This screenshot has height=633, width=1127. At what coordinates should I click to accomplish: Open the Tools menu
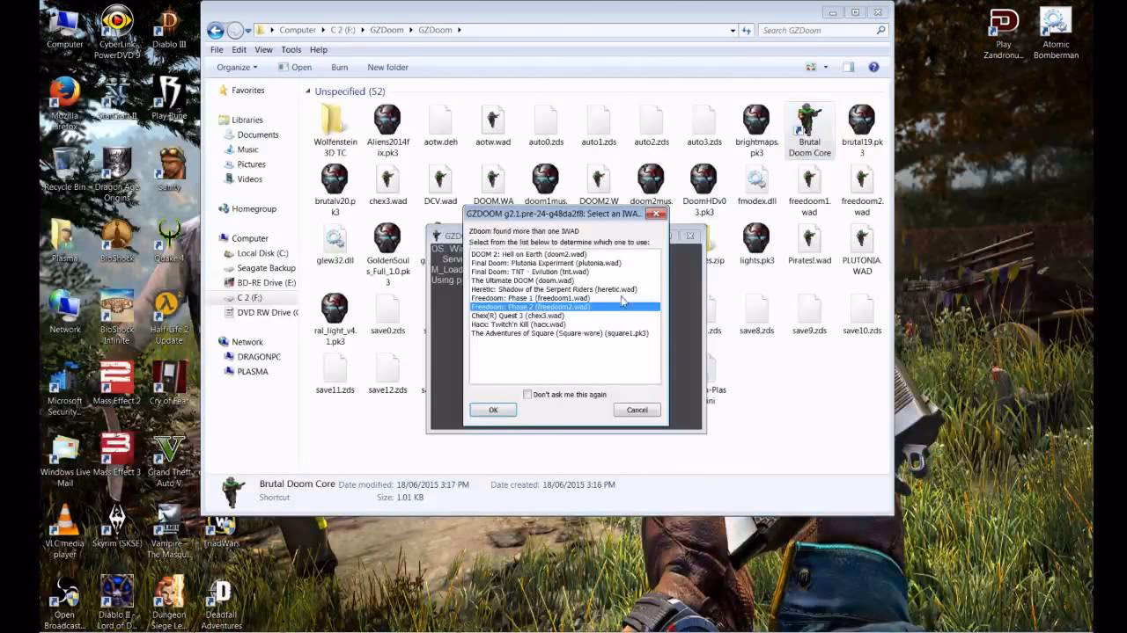pos(291,50)
